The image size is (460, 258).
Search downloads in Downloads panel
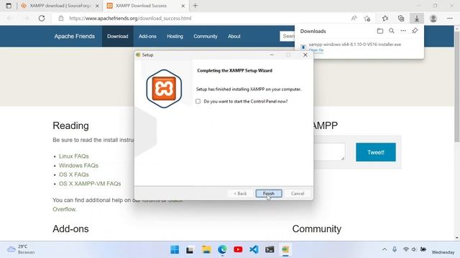[x=392, y=31]
